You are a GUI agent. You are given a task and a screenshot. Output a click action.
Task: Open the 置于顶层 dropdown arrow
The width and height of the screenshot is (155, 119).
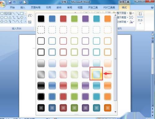(x=127, y=13)
